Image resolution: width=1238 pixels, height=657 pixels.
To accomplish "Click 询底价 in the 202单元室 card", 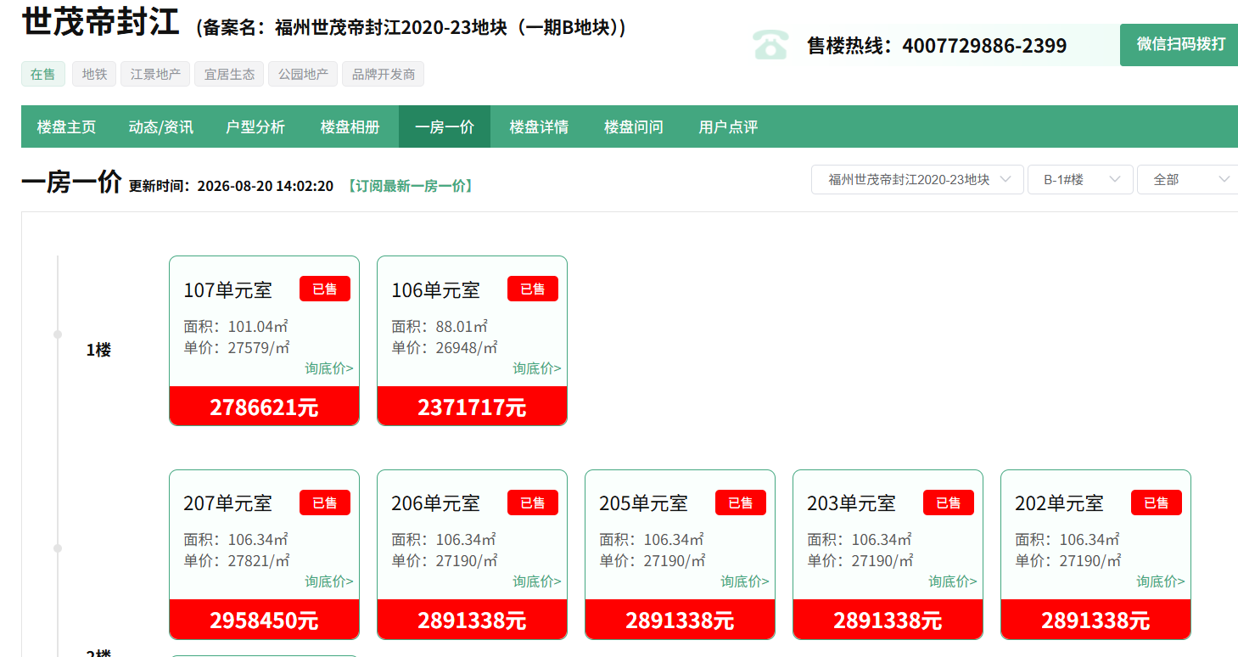I will 1161,581.
